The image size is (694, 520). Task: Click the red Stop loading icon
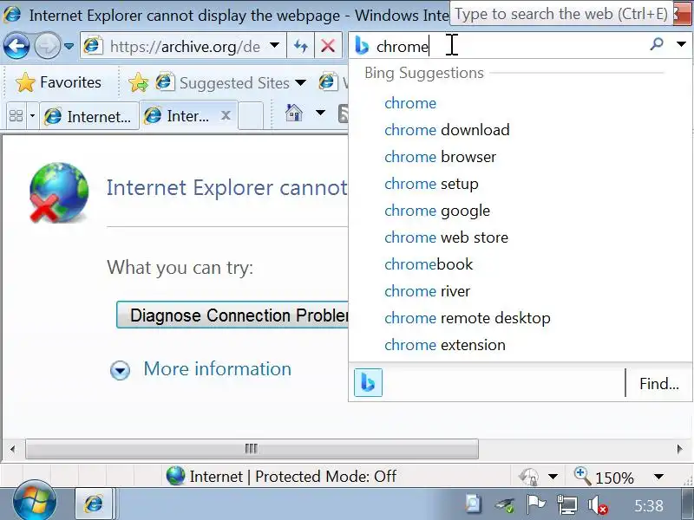tap(328, 46)
